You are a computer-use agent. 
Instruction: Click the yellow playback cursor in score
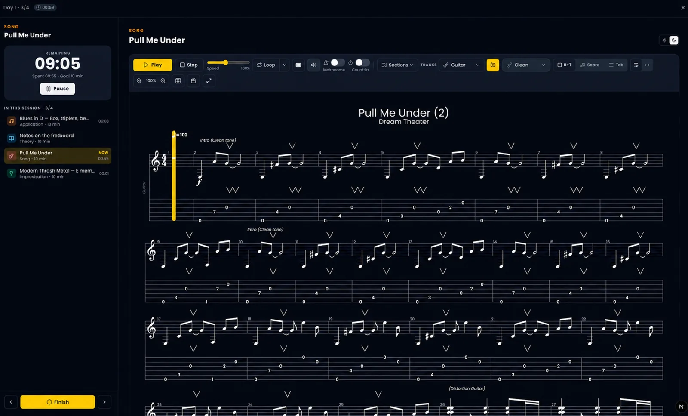click(174, 176)
